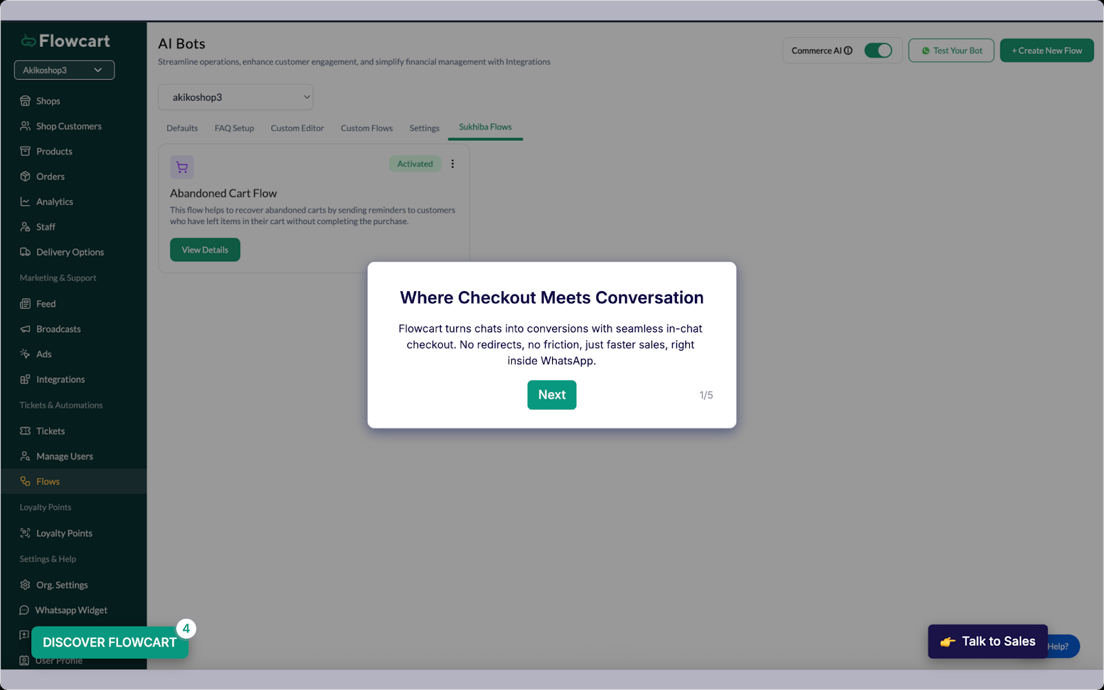Click the Org. Settings gear icon
The image size is (1104, 690).
pos(26,585)
